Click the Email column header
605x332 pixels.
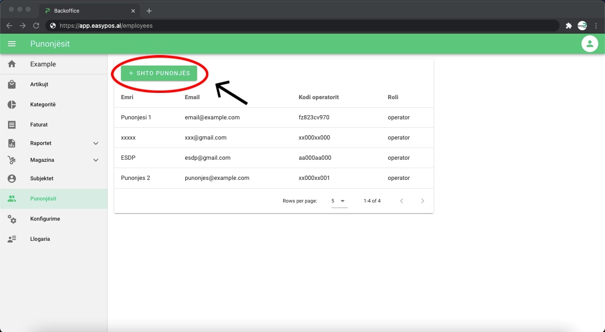click(x=192, y=97)
